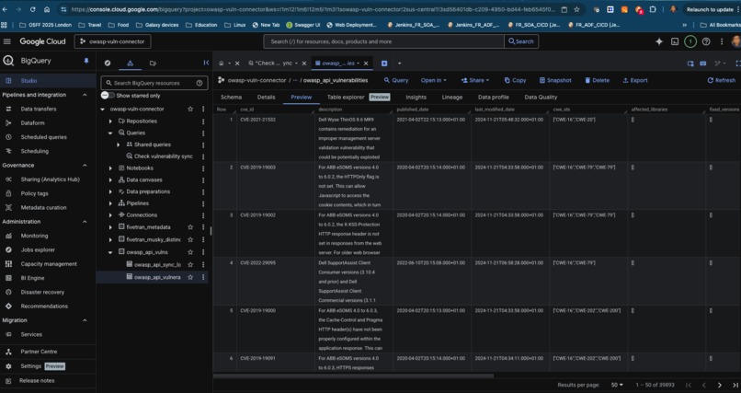The height and width of the screenshot is (393, 741).
Task: Open actions menu for Notebooks
Action: coord(203,168)
